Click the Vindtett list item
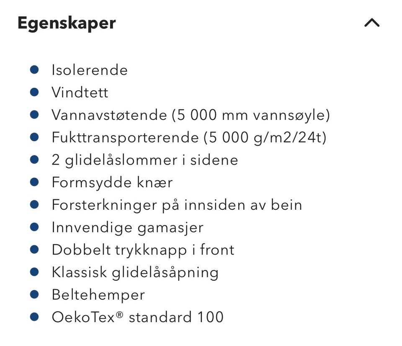Viewport: 402px width, 346px height. (x=80, y=92)
